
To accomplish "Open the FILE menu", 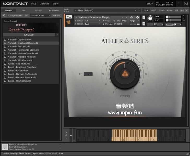I will tap(34, 4).
